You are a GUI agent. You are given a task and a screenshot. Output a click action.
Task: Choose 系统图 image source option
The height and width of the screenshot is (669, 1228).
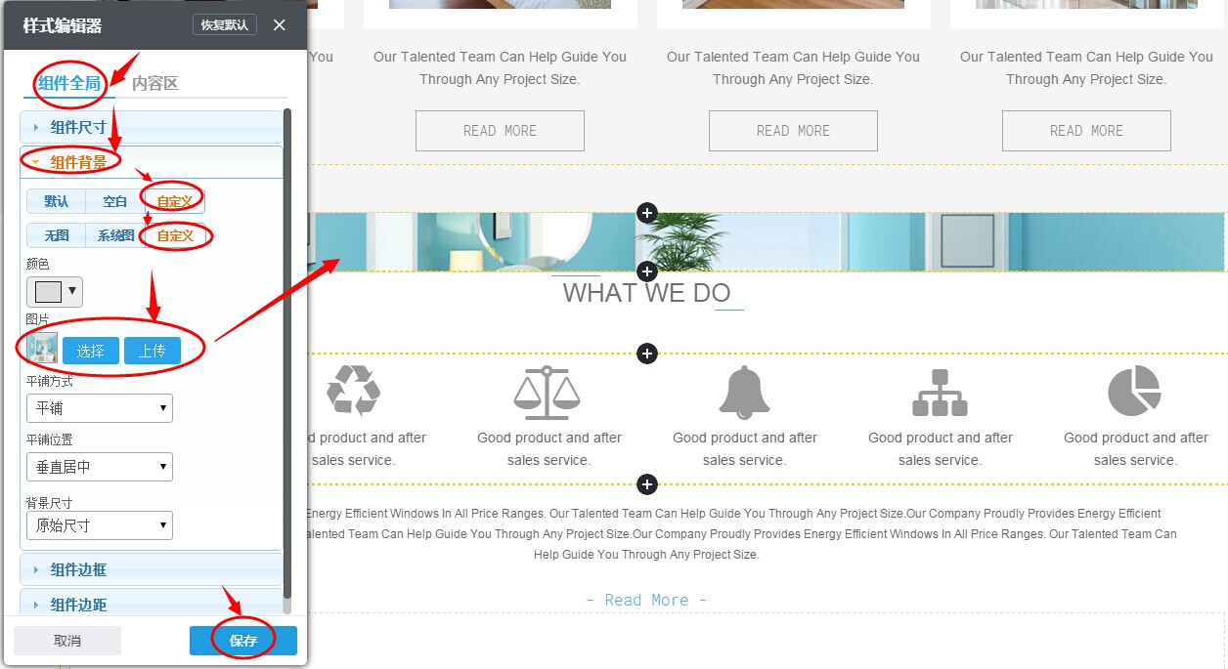115,235
